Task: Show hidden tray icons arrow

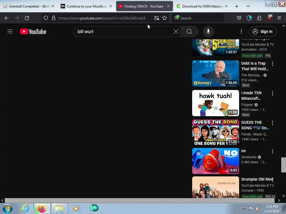Action: click(237, 209)
